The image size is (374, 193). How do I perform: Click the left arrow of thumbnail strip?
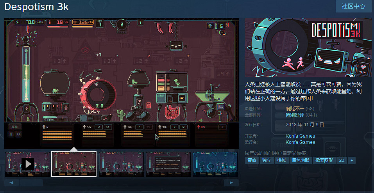point(11,183)
